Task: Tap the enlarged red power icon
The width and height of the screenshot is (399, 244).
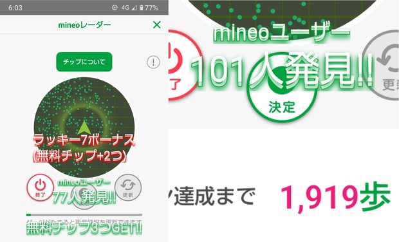Action: coord(183,65)
